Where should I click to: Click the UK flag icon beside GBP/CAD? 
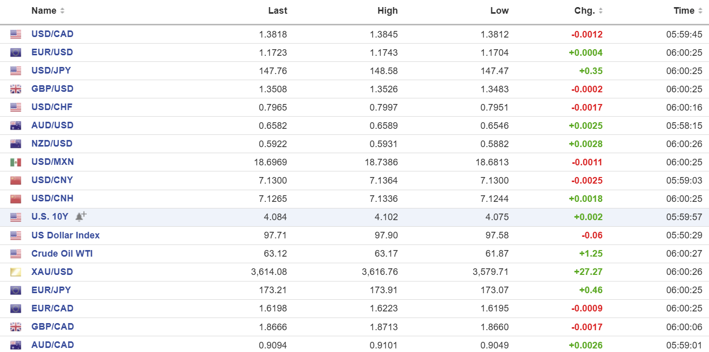tap(16, 327)
